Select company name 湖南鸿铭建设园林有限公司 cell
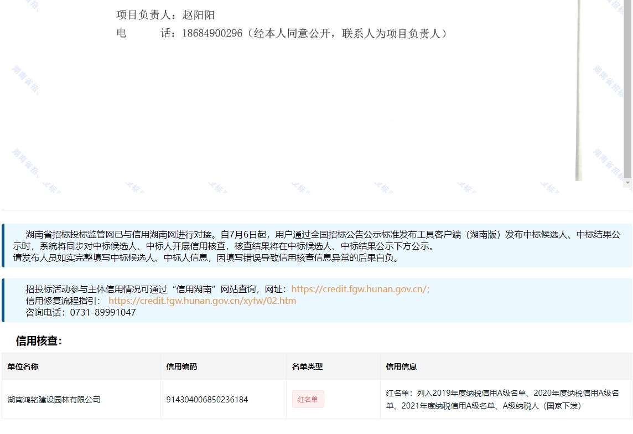This screenshot has width=633, height=434. [x=54, y=399]
